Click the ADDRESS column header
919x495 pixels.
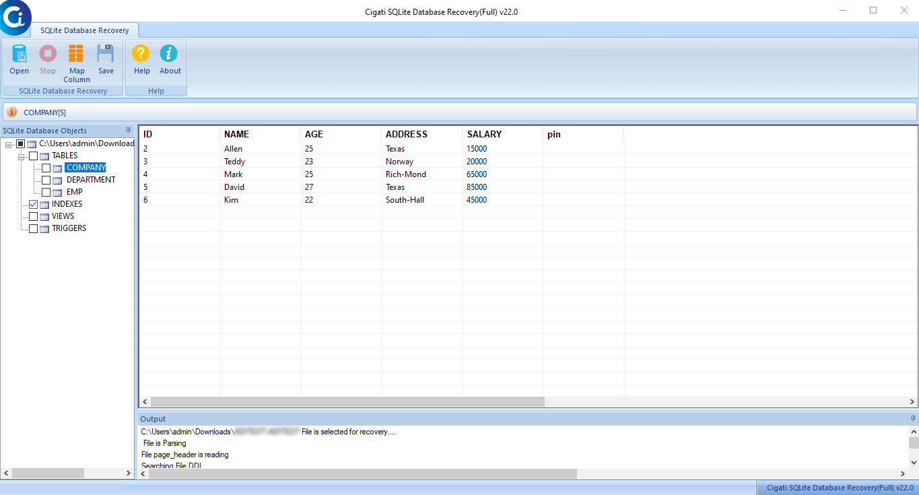[x=422, y=134]
